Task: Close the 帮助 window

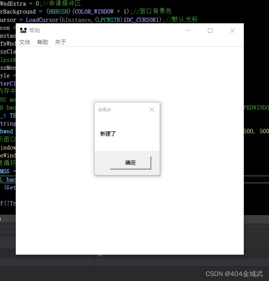Action: (x=232, y=31)
